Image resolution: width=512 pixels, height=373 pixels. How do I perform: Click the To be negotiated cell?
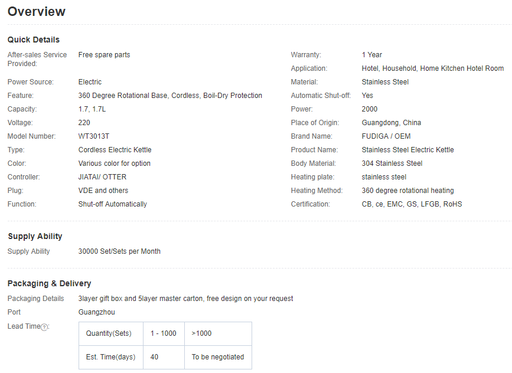[218, 357]
